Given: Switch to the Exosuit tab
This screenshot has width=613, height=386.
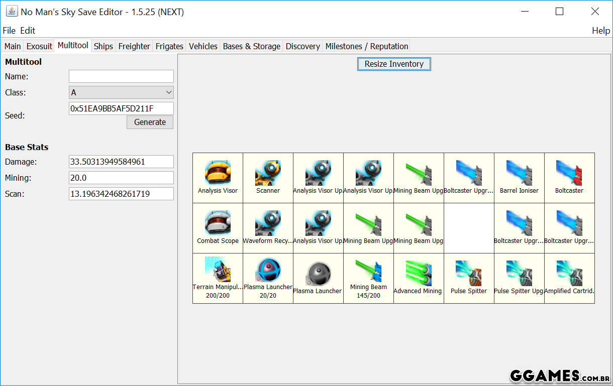Looking at the screenshot, I should pos(39,46).
